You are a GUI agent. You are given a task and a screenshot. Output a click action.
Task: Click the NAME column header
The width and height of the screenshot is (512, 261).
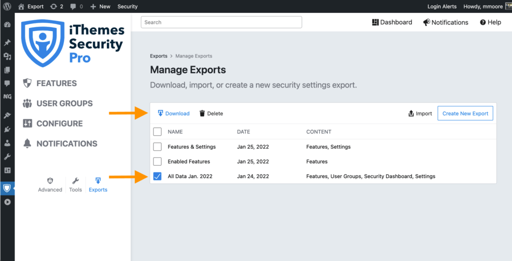click(x=175, y=131)
